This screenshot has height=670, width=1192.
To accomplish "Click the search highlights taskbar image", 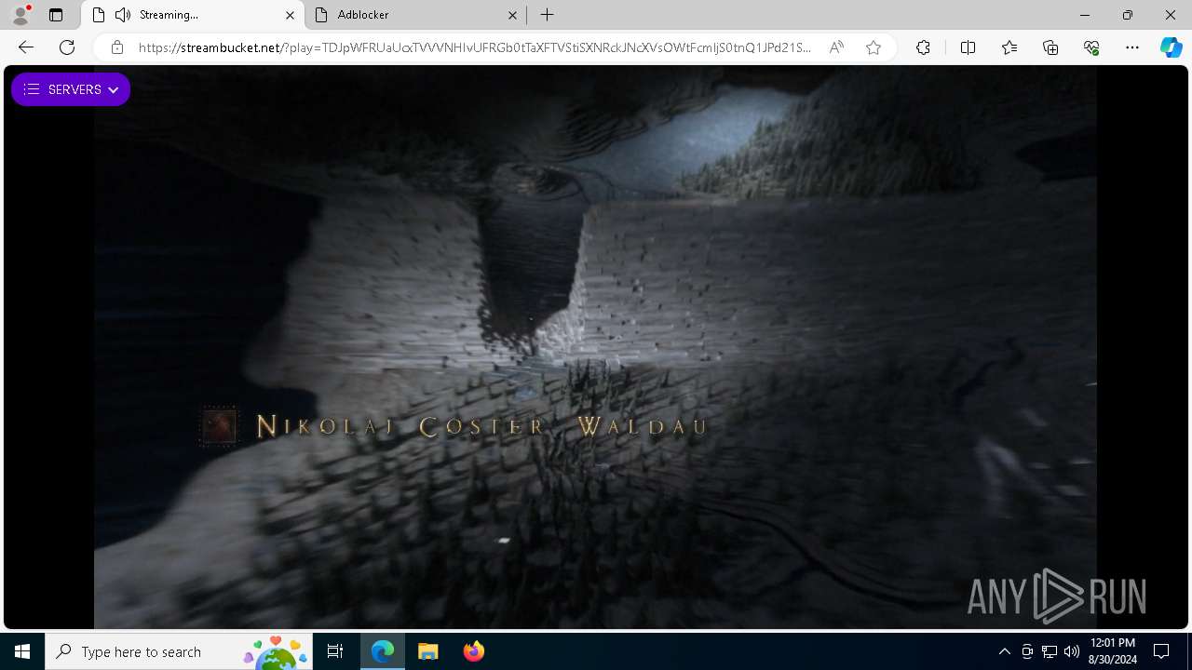I will pos(276,651).
